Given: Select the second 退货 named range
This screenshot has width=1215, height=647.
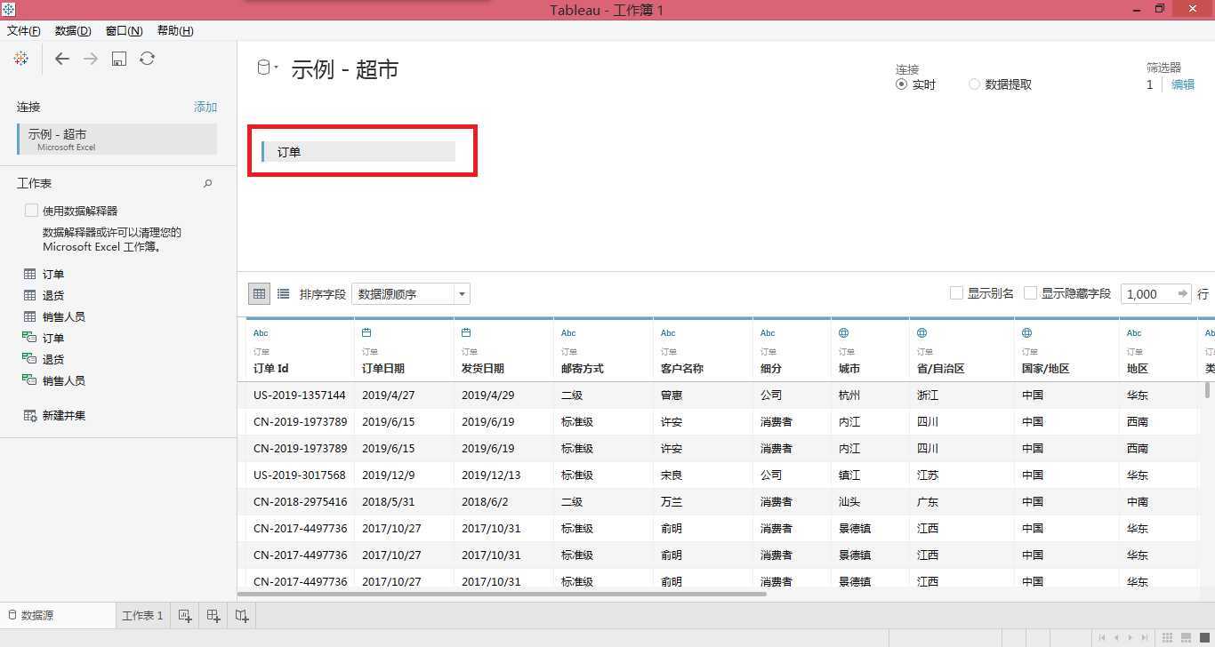Looking at the screenshot, I should pos(53,359).
